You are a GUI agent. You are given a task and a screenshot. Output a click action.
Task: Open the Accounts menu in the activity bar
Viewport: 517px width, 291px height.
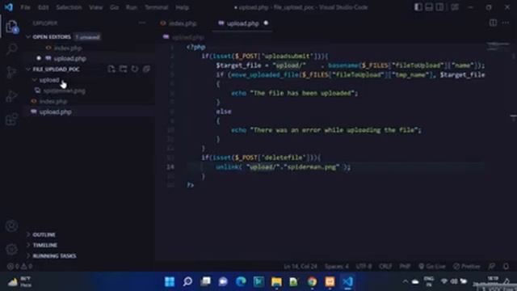pyautogui.click(x=12, y=226)
